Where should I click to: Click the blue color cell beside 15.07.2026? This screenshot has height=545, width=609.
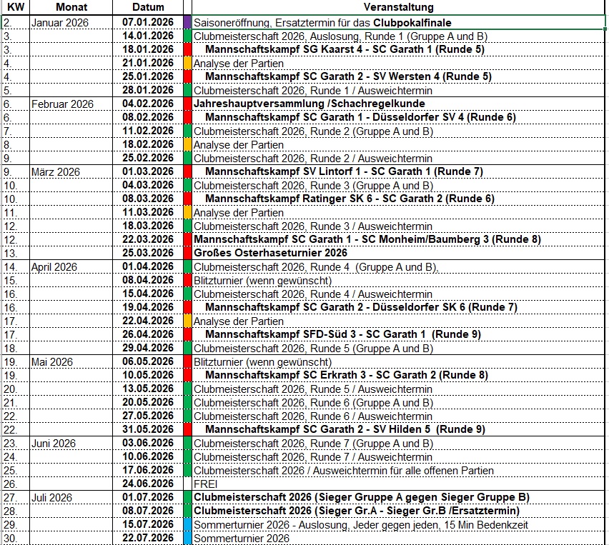pos(188,525)
